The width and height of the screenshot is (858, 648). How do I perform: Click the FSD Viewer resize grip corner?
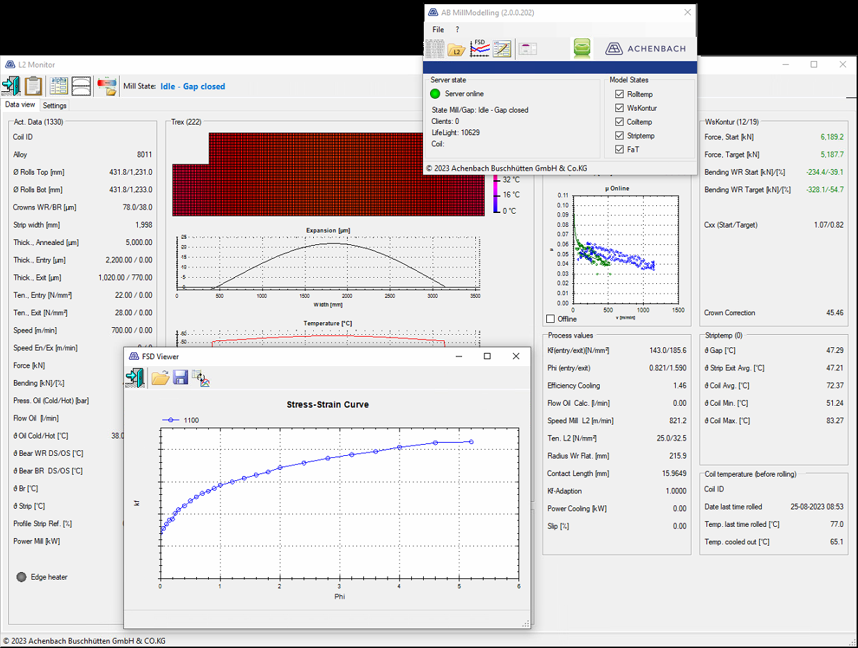coord(526,624)
